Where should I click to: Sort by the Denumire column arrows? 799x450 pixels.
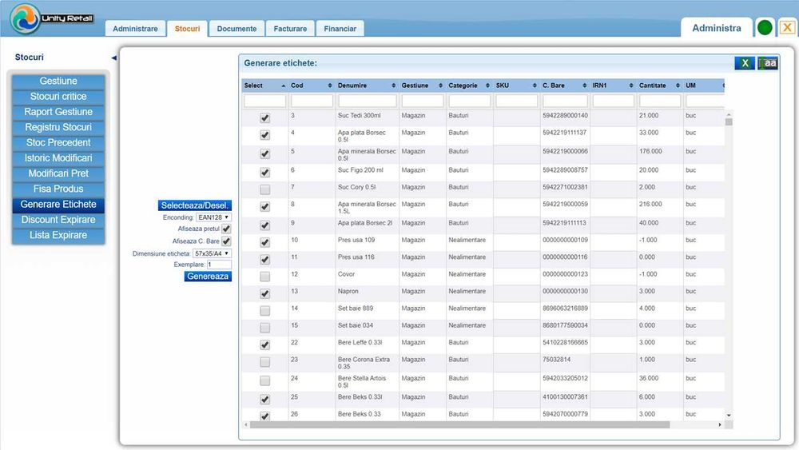point(393,86)
